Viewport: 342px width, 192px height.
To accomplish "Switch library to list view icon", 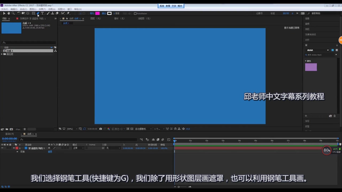I will point(337,50).
